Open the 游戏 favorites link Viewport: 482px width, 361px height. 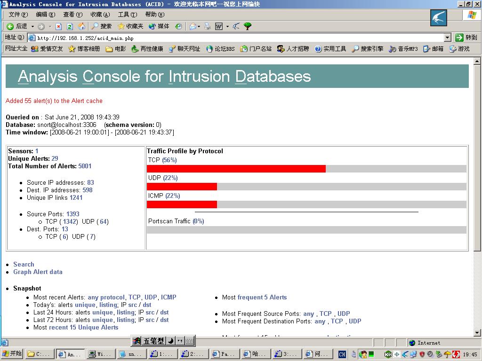coord(459,49)
